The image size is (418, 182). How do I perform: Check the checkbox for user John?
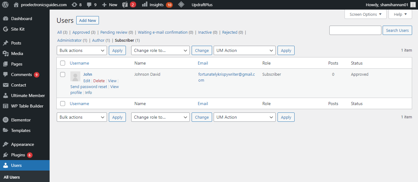(x=63, y=74)
